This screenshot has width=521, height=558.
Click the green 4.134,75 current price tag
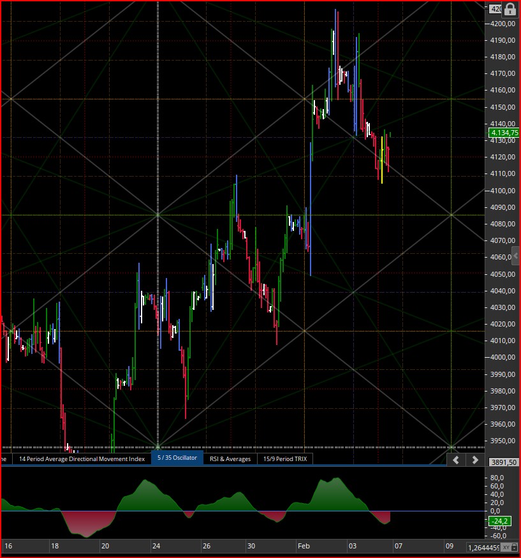tap(504, 133)
